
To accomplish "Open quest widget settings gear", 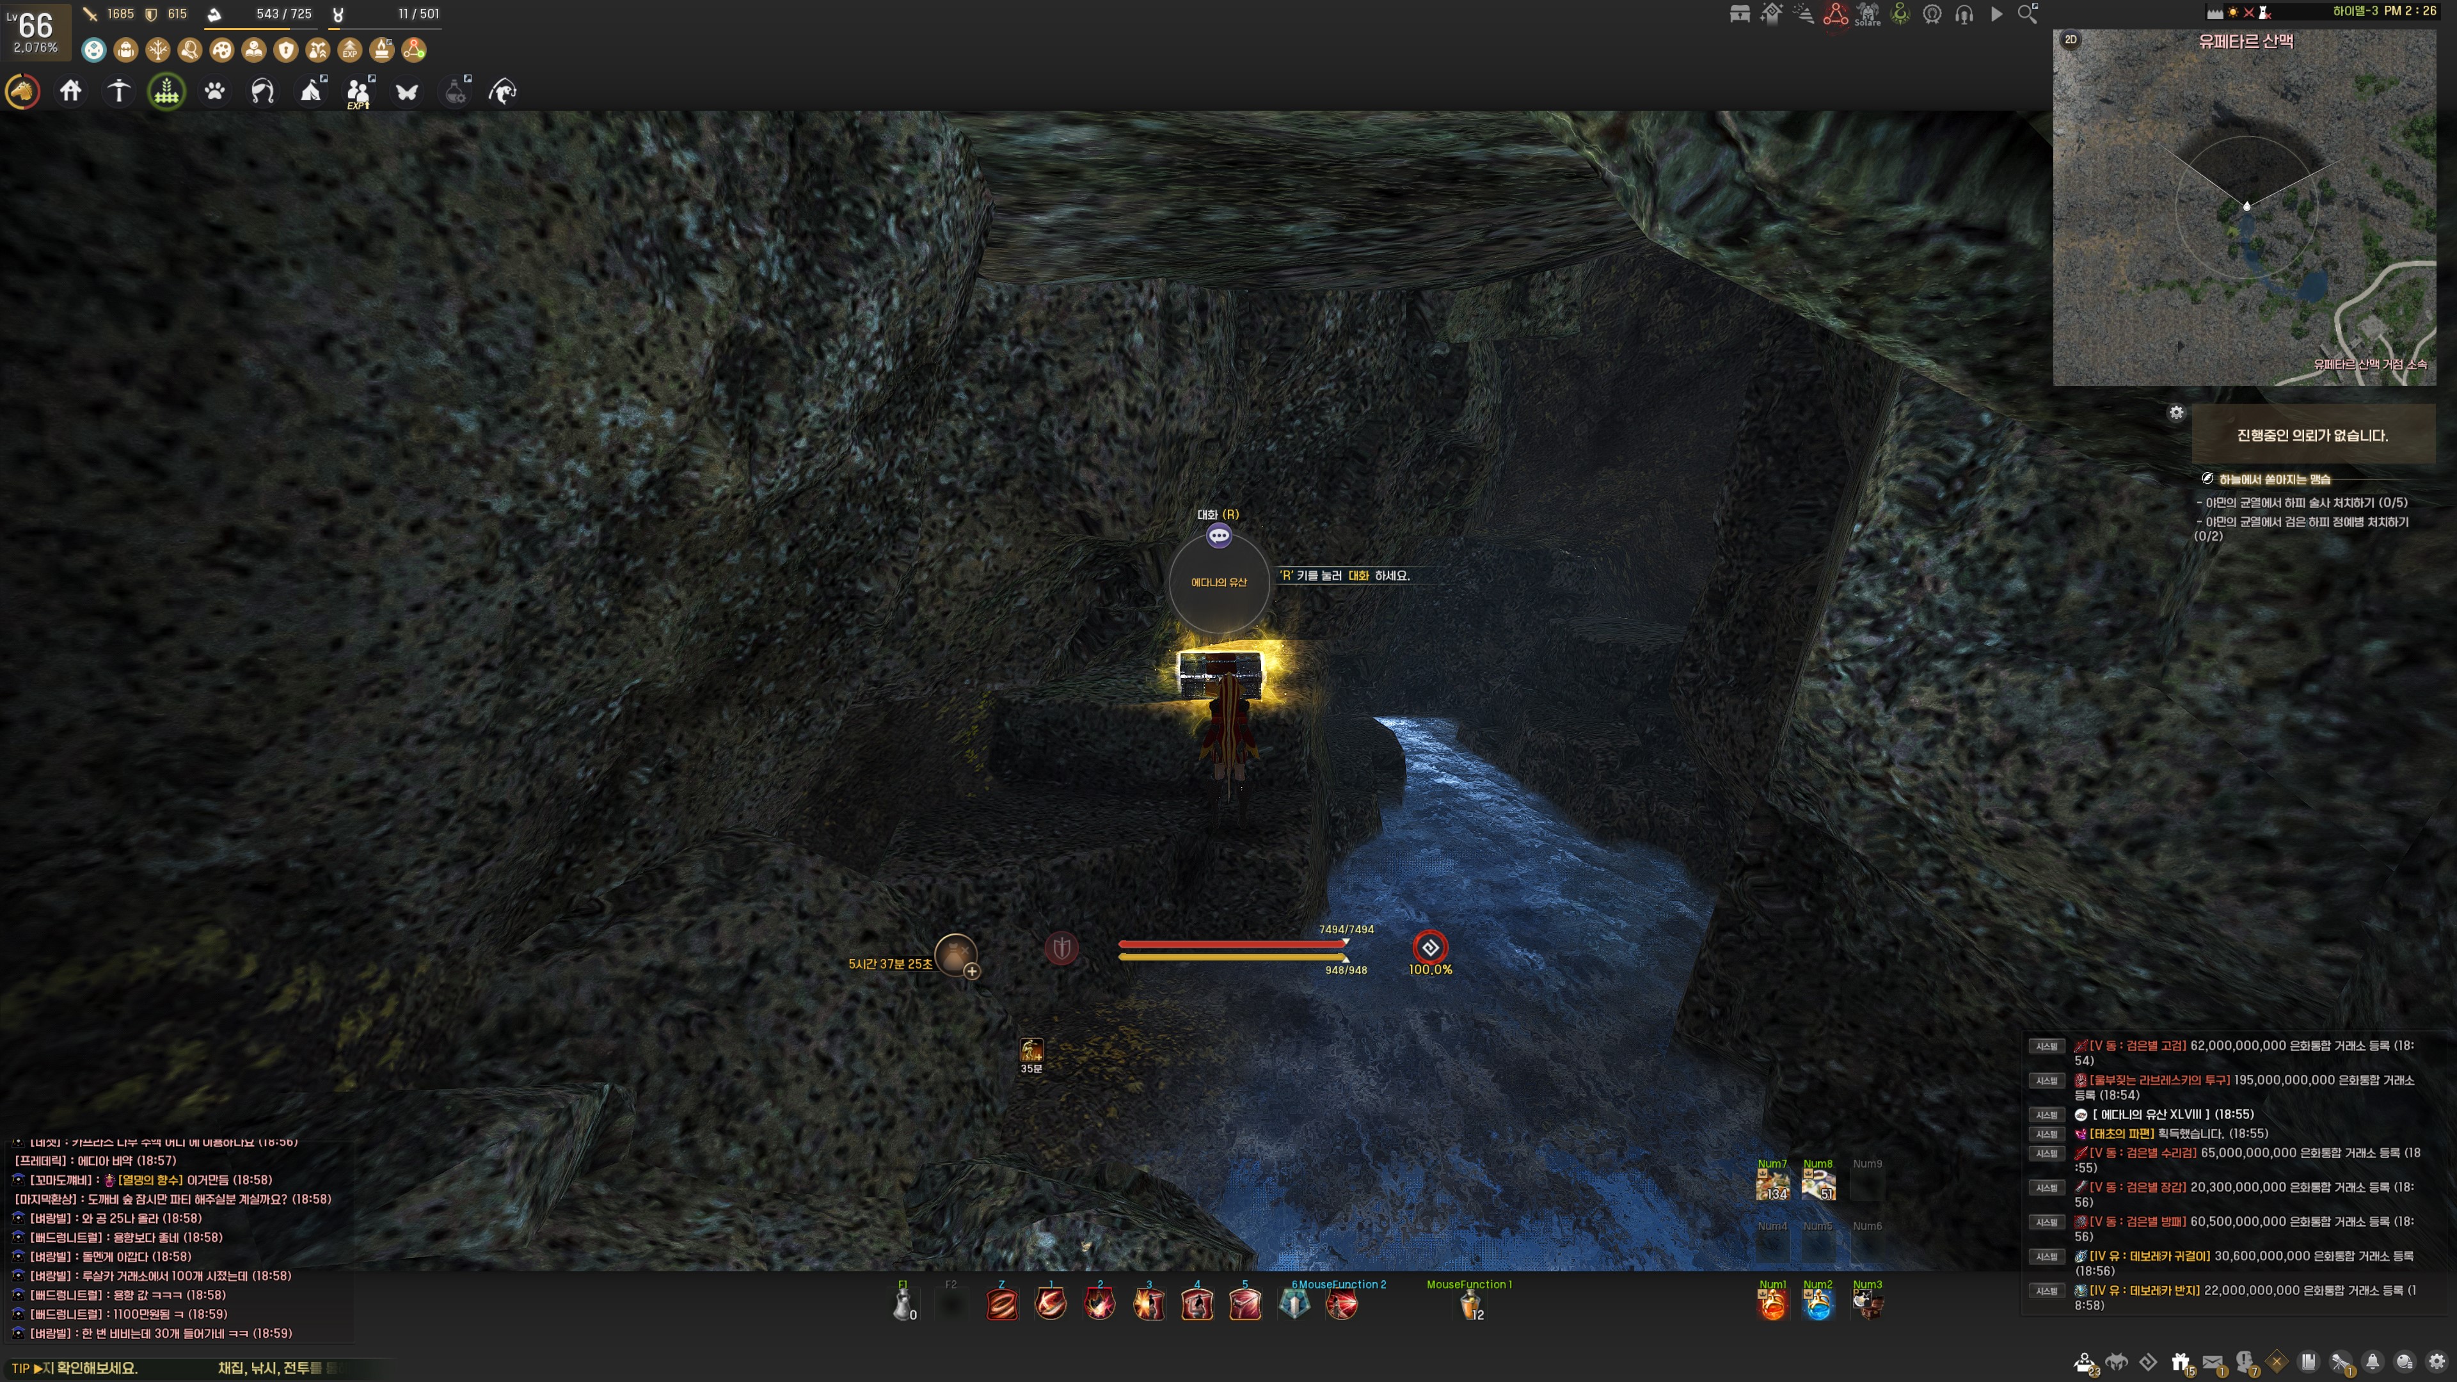I will (x=2175, y=412).
